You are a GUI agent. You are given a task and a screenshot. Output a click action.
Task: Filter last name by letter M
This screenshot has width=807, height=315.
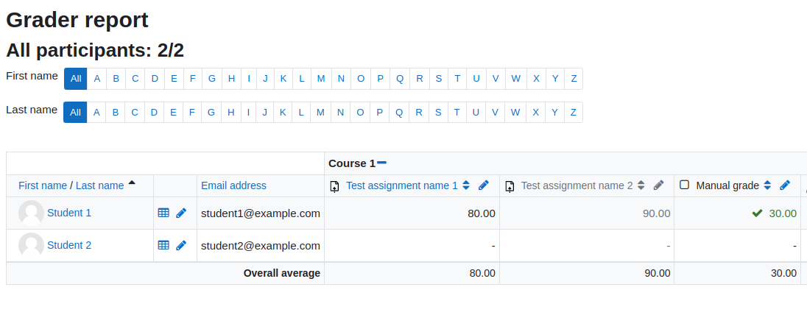[x=320, y=112]
